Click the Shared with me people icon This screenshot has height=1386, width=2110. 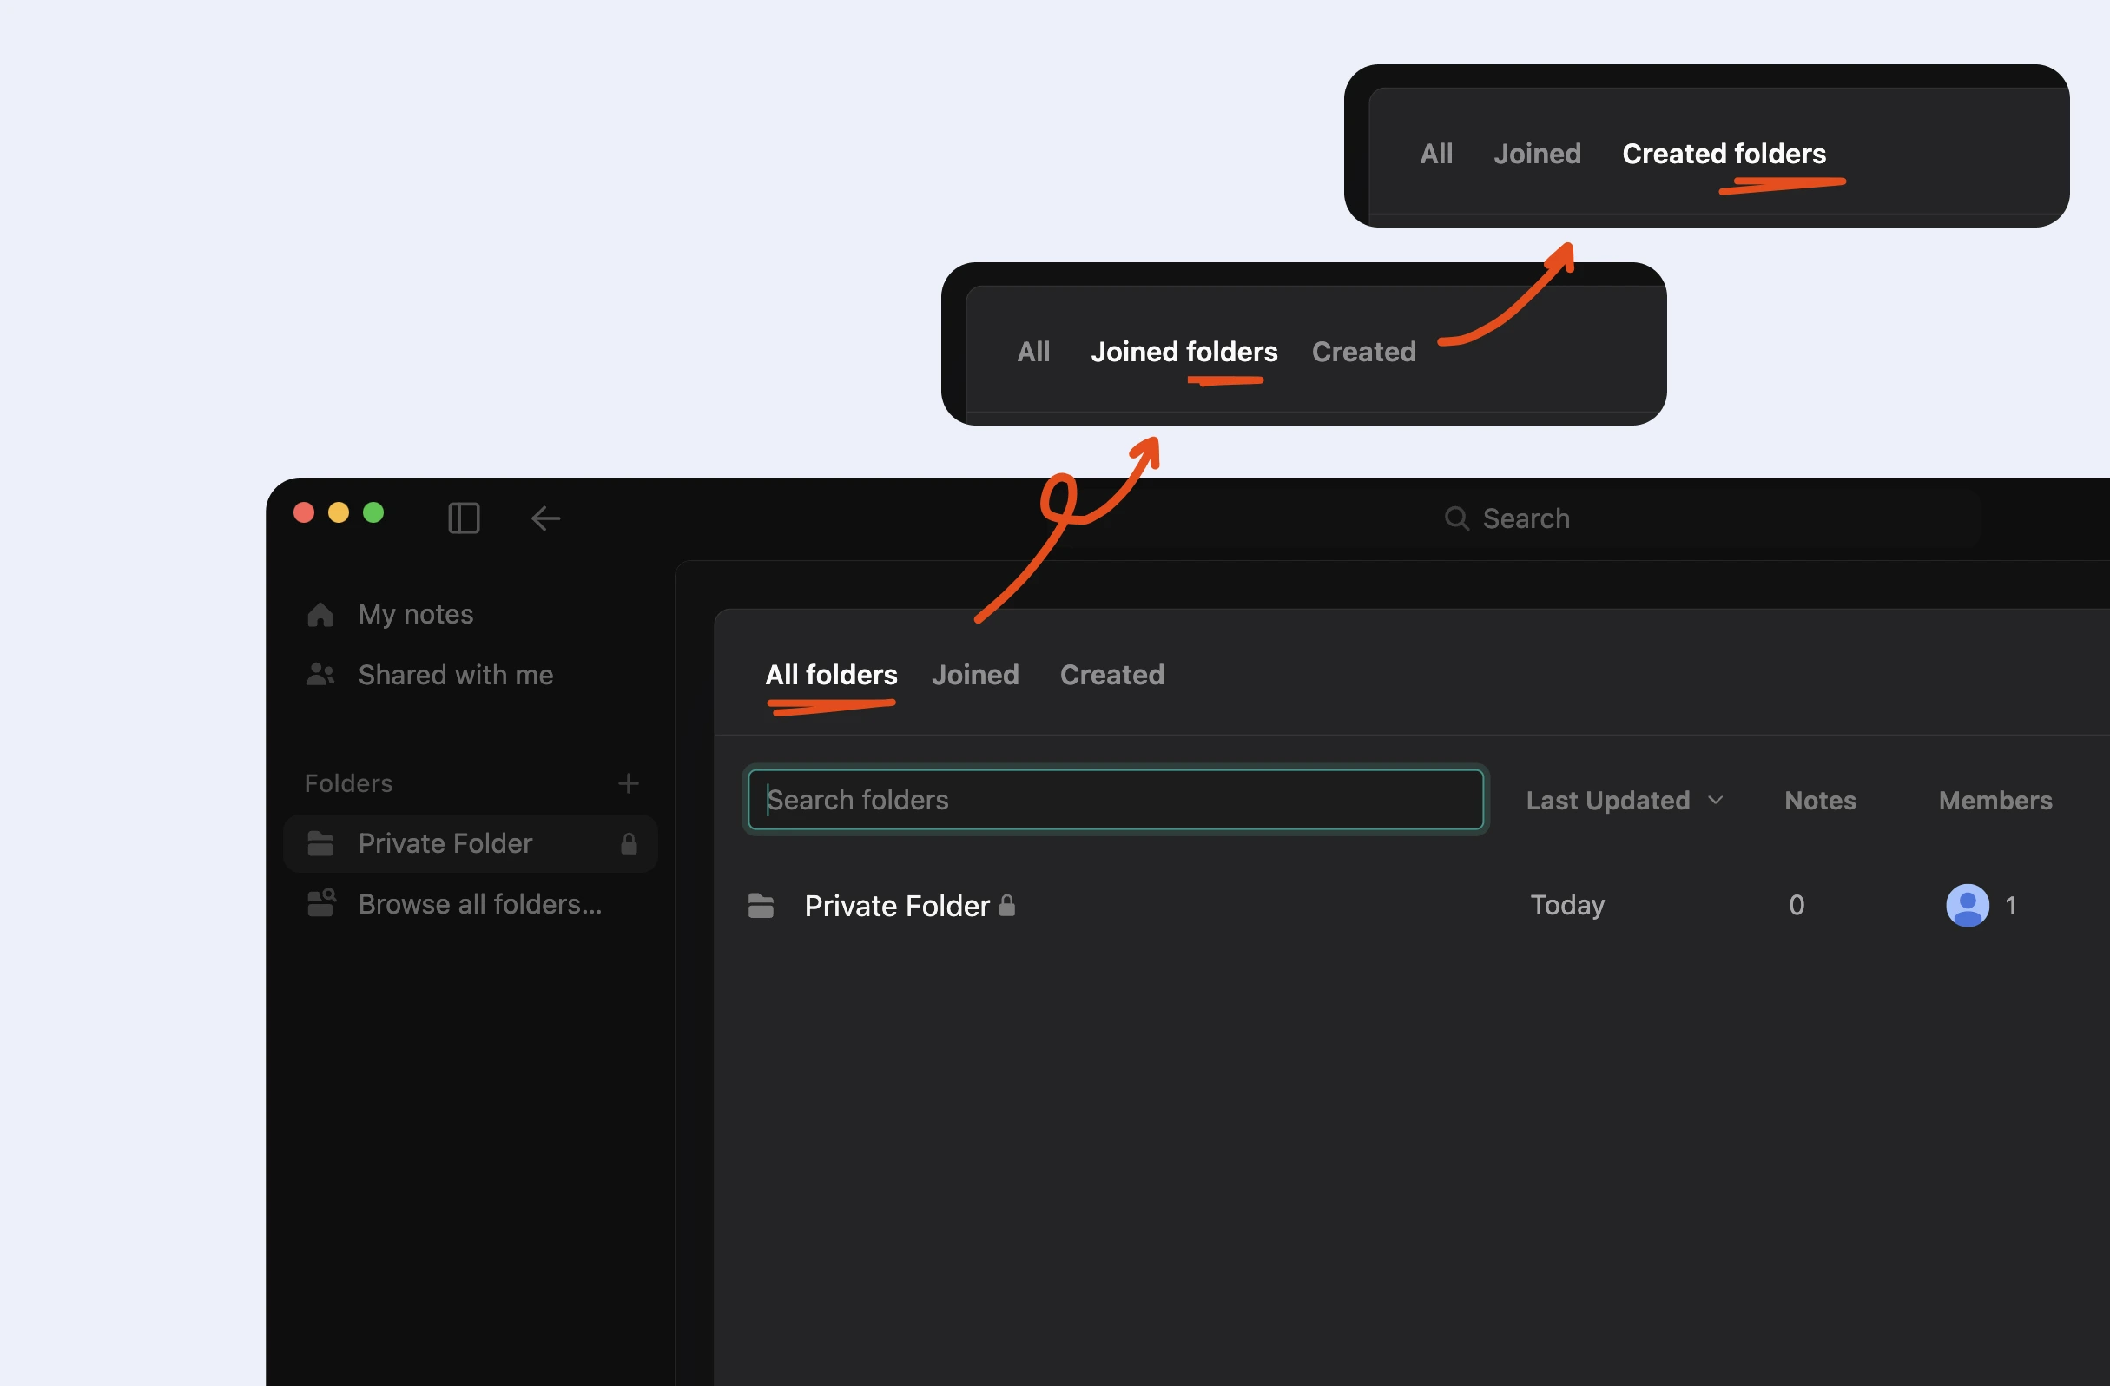click(320, 675)
